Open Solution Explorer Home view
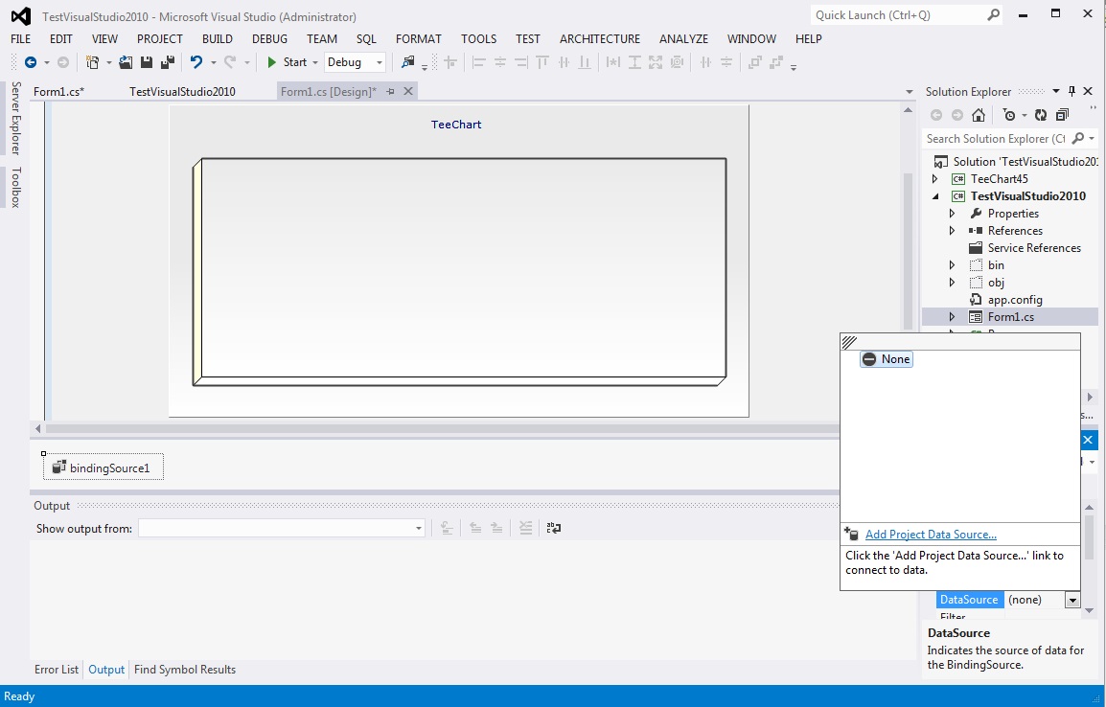The width and height of the screenshot is (1106, 707). 979,115
